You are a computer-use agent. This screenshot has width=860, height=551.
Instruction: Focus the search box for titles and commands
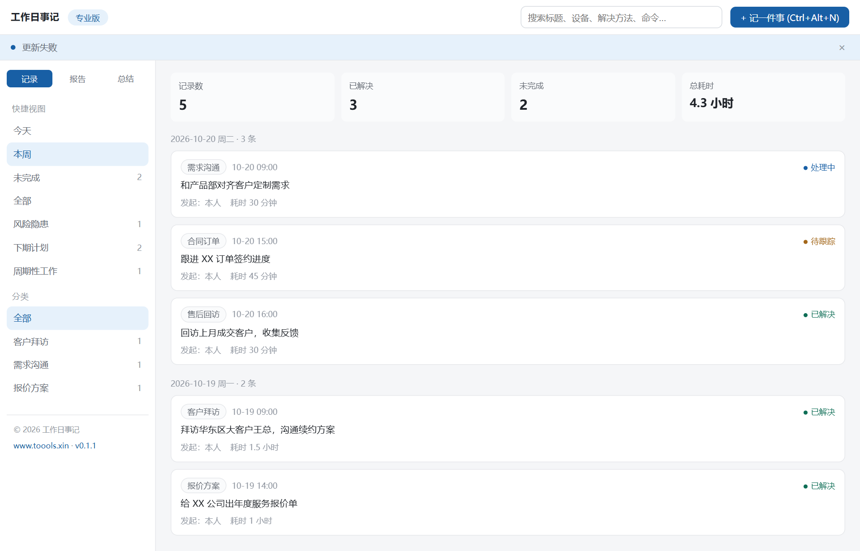(x=621, y=17)
